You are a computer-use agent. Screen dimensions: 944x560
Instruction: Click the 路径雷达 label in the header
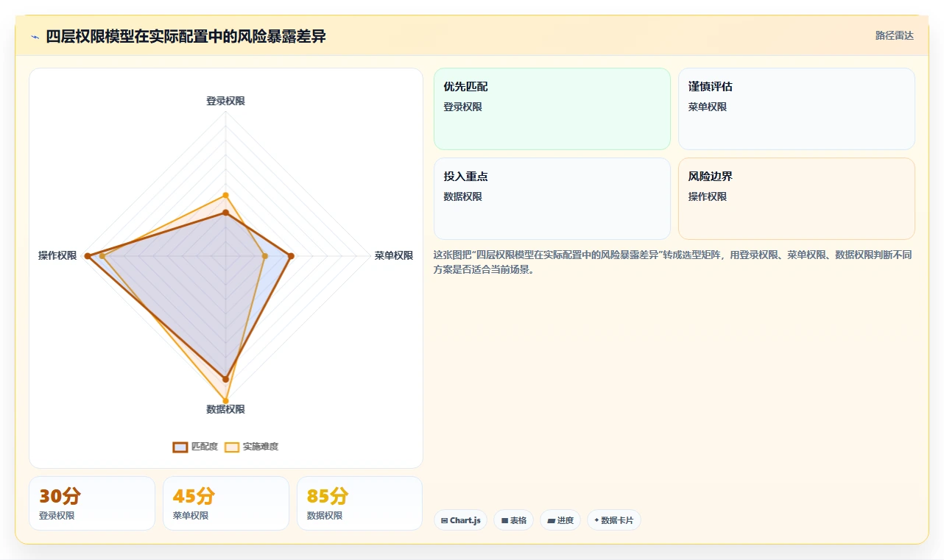895,35
